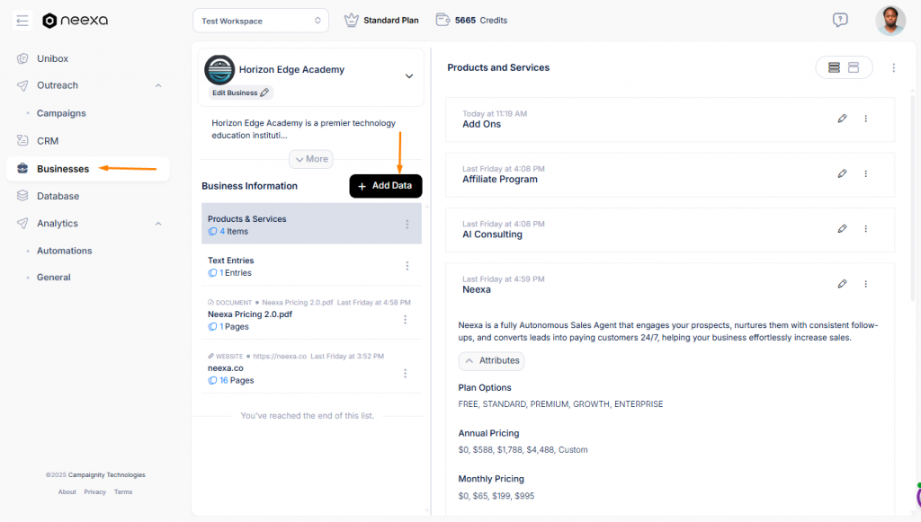This screenshot has width=921, height=522.
Task: Switch to list view layout toggle
Action: pyautogui.click(x=834, y=67)
